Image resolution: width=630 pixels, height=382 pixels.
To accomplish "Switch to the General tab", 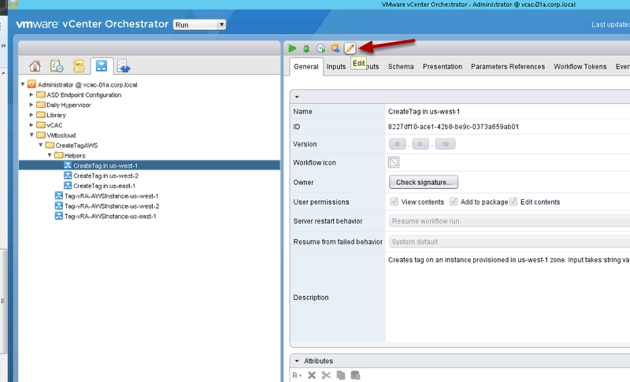I will pos(306,67).
